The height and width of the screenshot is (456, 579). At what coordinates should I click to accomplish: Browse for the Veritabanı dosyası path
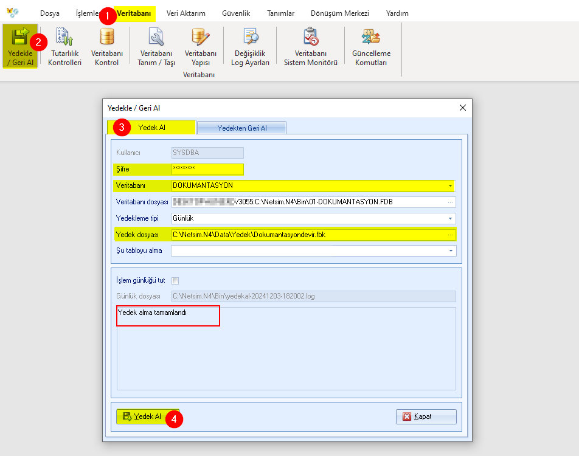450,202
